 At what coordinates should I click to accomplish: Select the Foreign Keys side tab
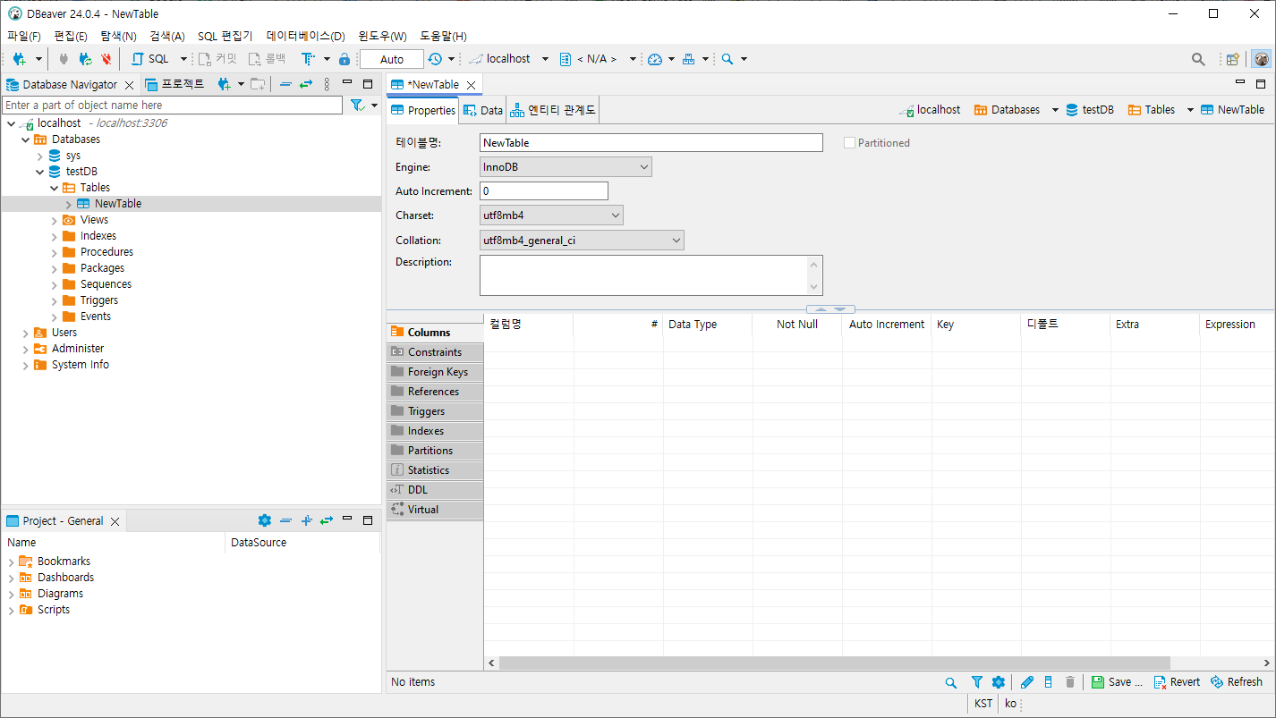[x=435, y=372]
